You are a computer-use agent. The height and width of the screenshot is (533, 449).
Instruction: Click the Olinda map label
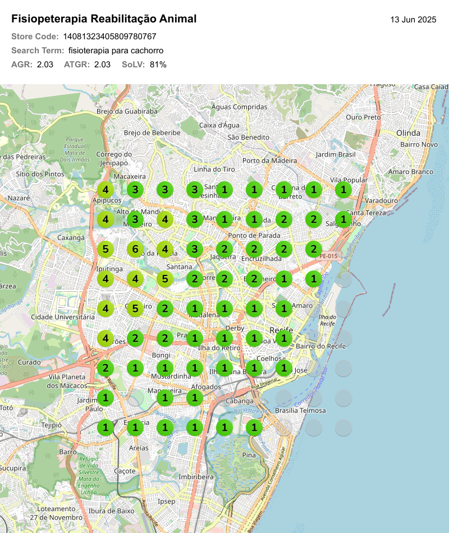(408, 133)
